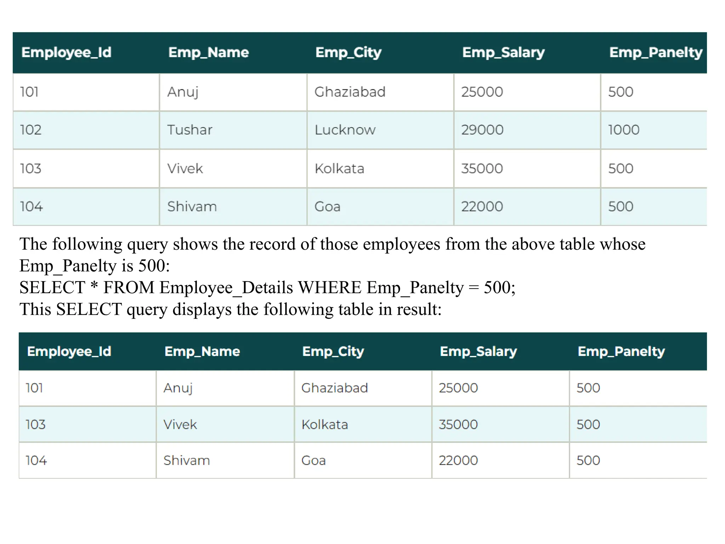Click the Emp_Panelty header in the result table
Image resolution: width=725 pixels, height=544 pixels.
pyautogui.click(x=621, y=351)
